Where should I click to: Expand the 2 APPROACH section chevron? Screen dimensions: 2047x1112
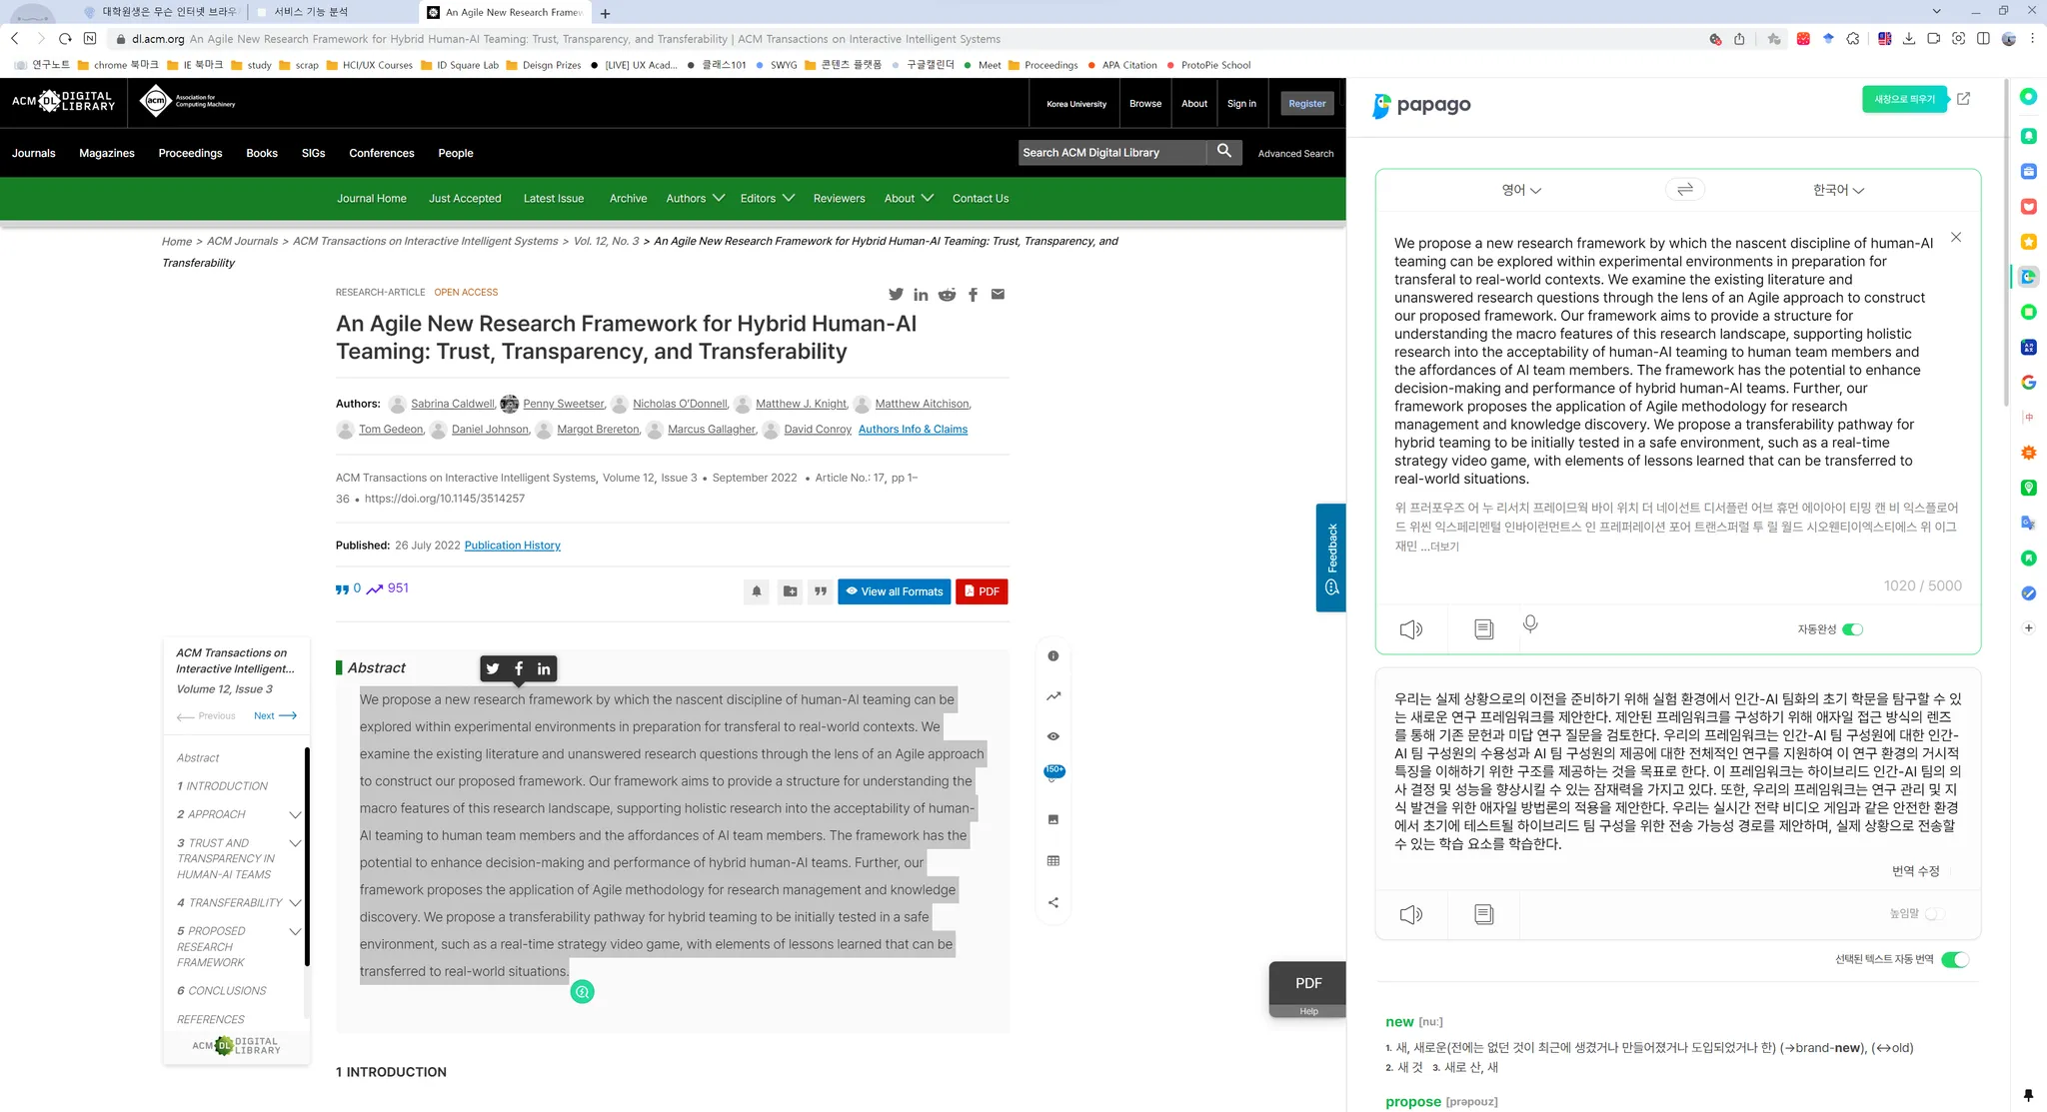pyautogui.click(x=295, y=815)
